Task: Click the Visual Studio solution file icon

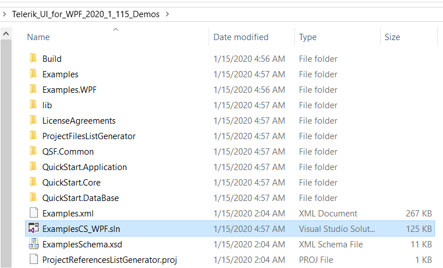Action: [x=34, y=228]
